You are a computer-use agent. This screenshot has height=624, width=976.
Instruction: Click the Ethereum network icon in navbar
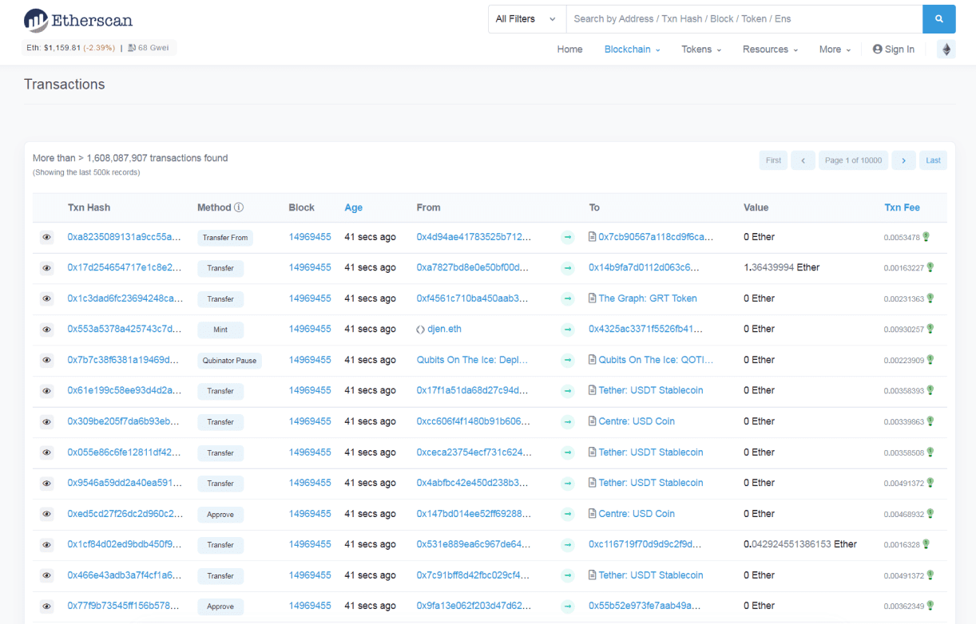point(946,49)
